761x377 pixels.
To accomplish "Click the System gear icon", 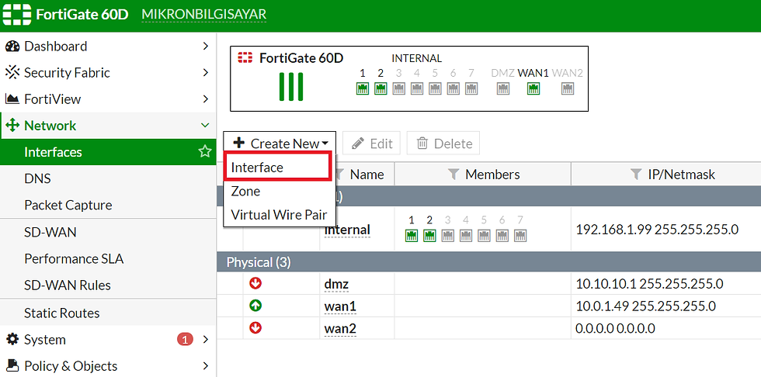I will pyautogui.click(x=12, y=339).
